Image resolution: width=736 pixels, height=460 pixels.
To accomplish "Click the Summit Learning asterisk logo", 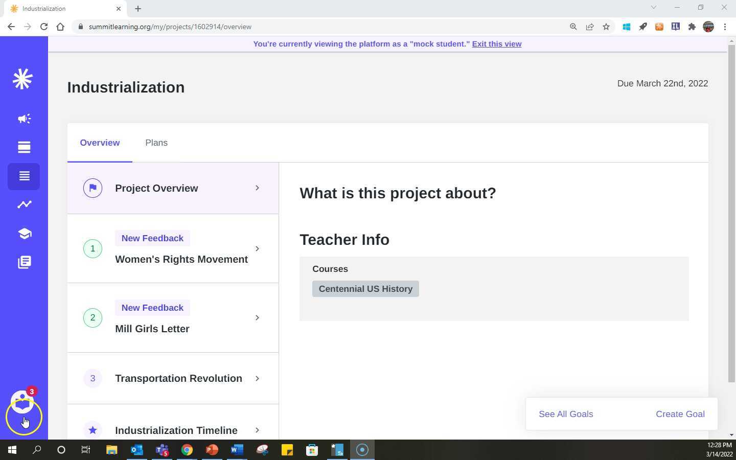I will click(22, 79).
